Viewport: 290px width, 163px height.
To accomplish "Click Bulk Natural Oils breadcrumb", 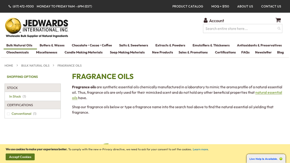I will click(x=35, y=66).
